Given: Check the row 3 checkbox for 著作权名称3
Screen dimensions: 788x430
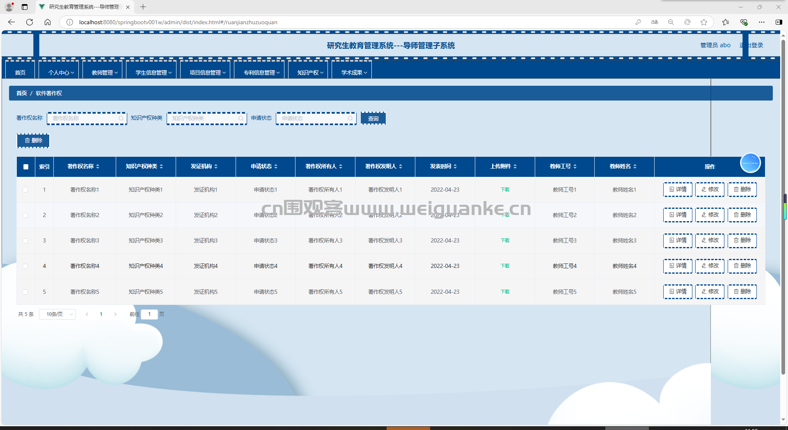Looking at the screenshot, I should point(25,240).
